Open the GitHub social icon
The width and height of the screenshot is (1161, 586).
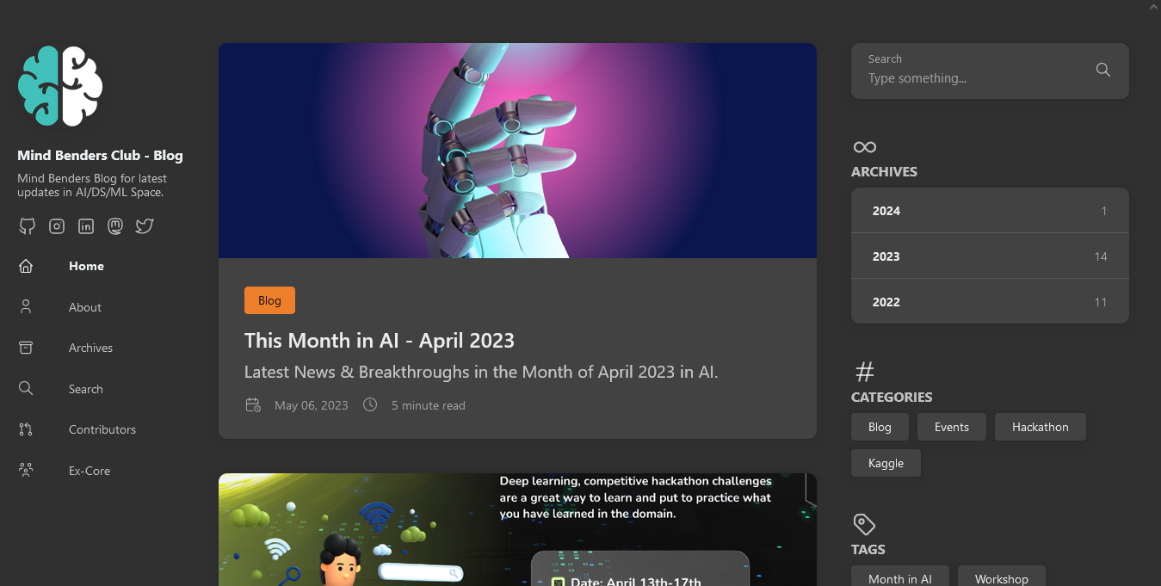27,226
